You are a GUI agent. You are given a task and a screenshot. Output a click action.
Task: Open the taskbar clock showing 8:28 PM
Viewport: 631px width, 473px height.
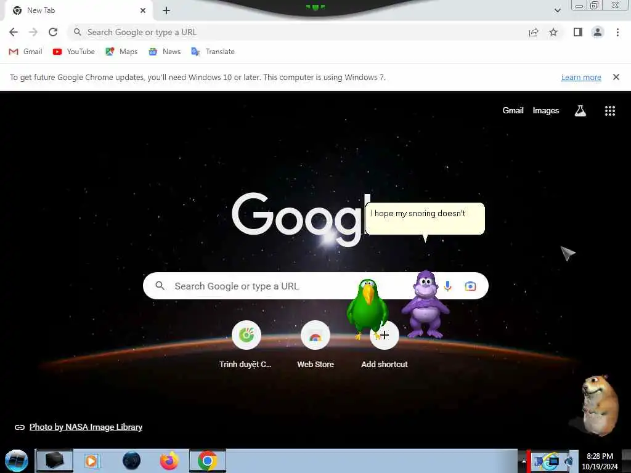[600, 461]
